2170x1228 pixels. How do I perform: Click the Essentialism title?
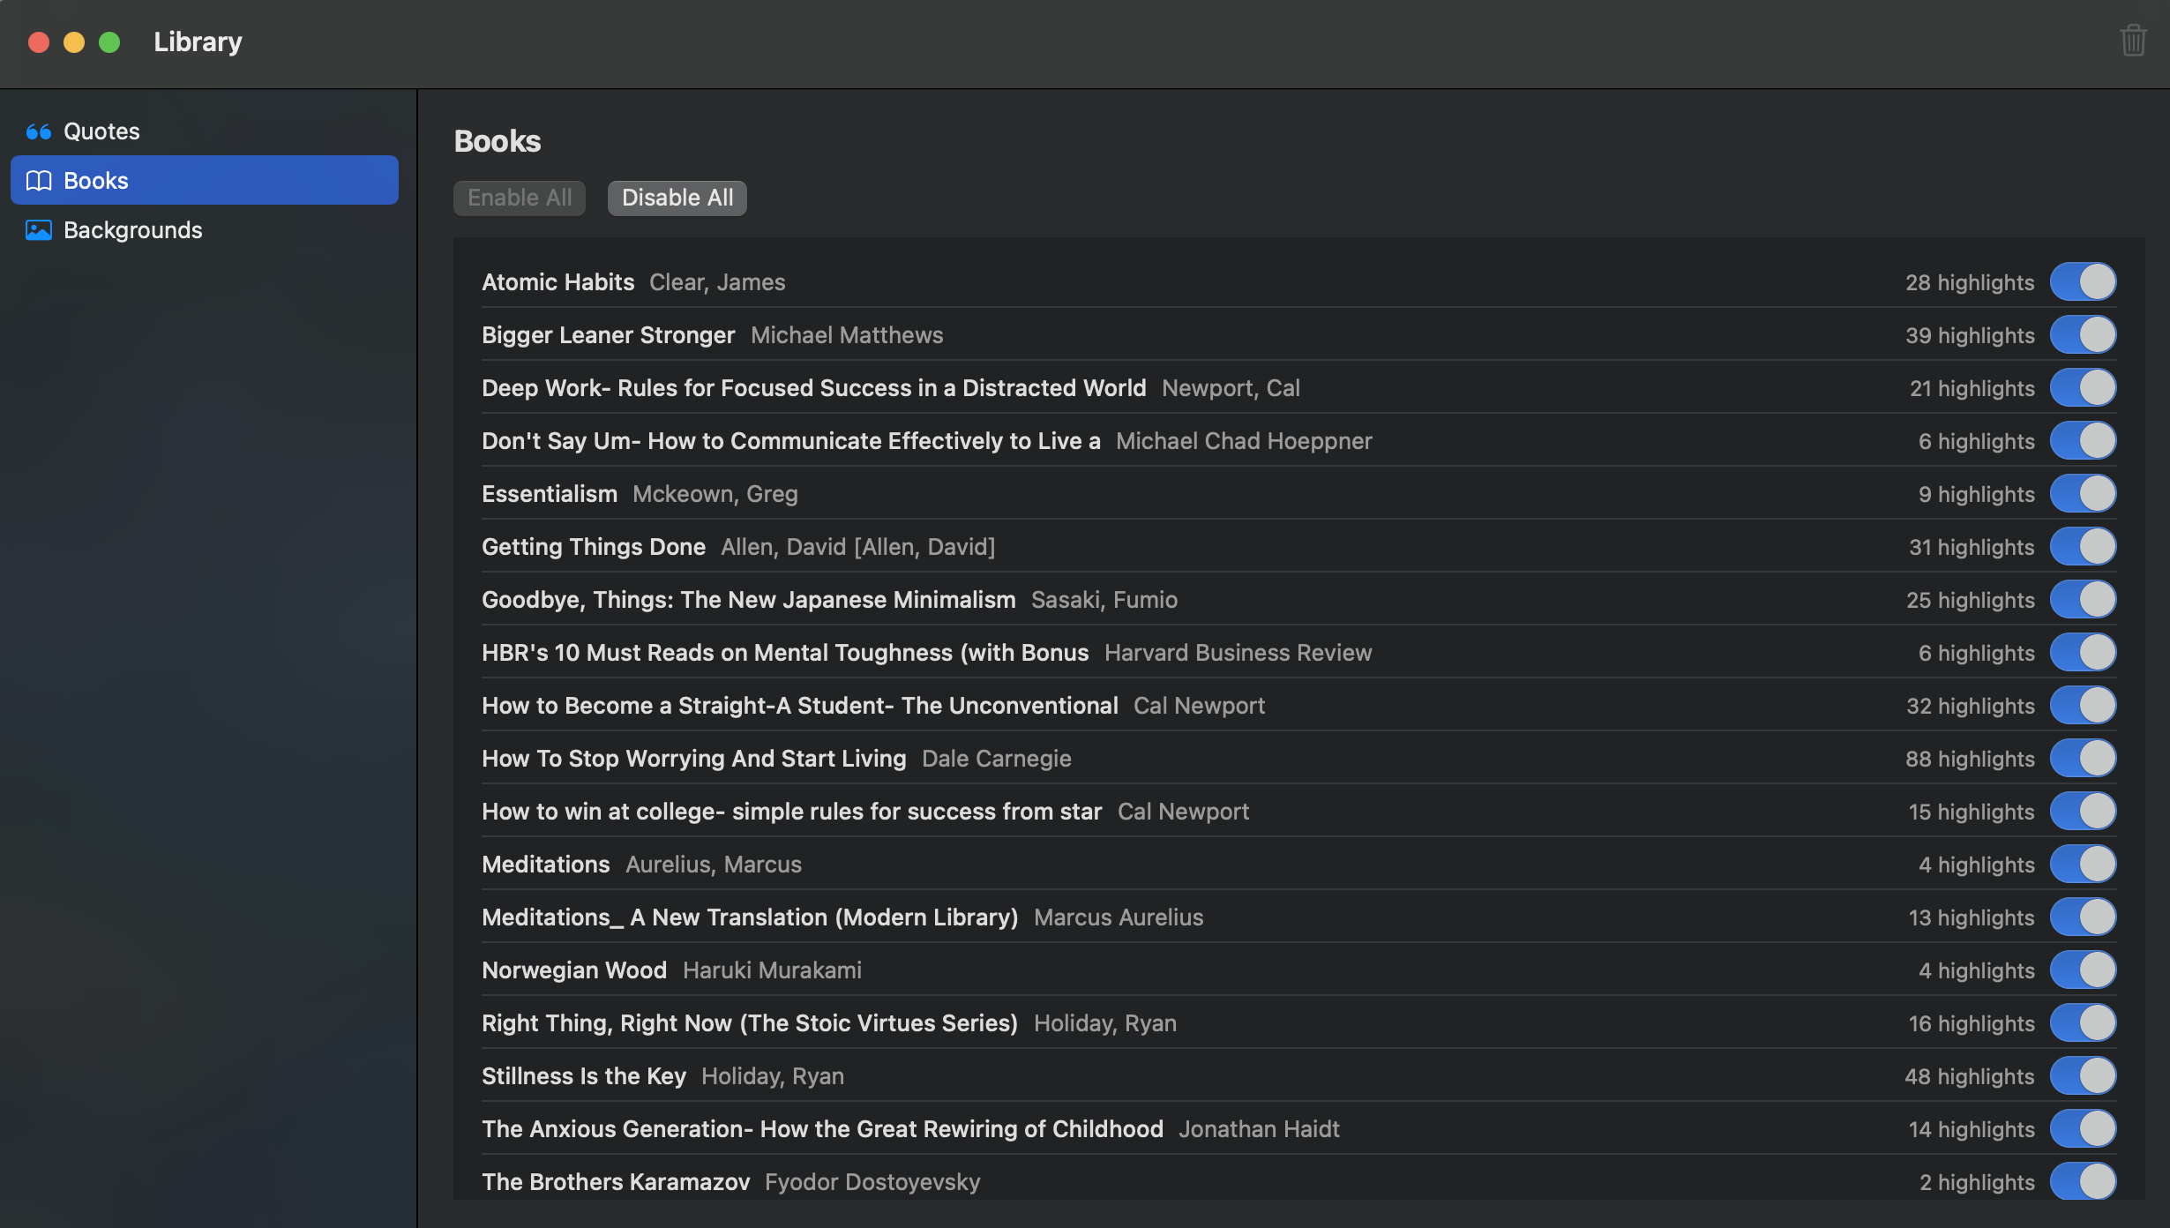pyautogui.click(x=550, y=494)
